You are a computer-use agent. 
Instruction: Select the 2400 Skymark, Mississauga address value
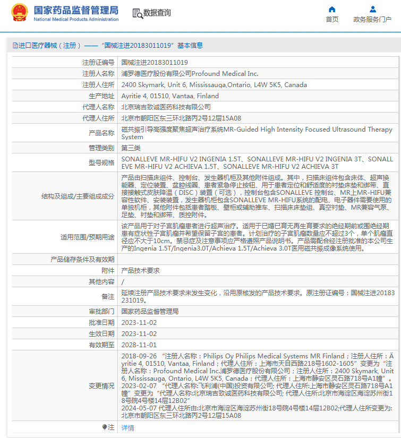[x=214, y=84]
